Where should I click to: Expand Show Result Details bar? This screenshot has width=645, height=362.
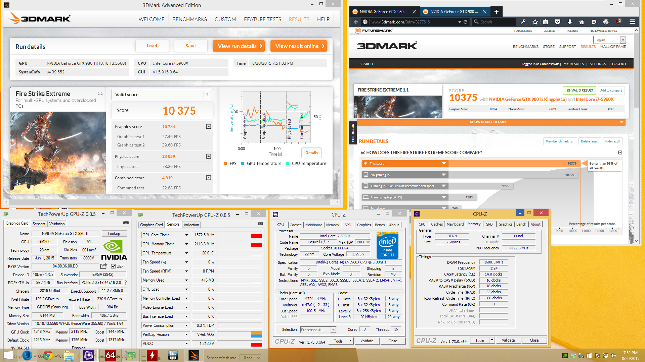(x=491, y=122)
